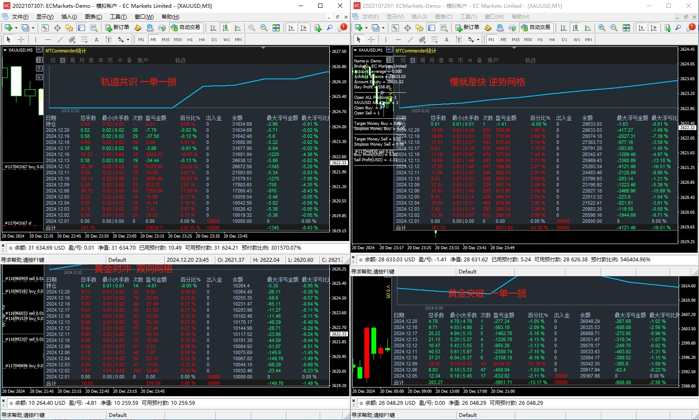The height and width of the screenshot is (420, 699).
Task: Expand arrows tool dropdown in left window
Action: pyautogui.click(x=128, y=39)
